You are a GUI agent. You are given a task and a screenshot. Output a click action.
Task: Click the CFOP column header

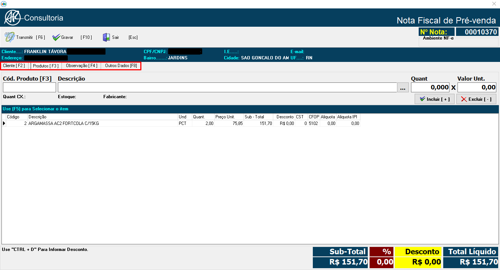point(314,117)
